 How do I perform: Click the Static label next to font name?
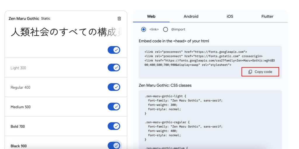[x=46, y=18]
